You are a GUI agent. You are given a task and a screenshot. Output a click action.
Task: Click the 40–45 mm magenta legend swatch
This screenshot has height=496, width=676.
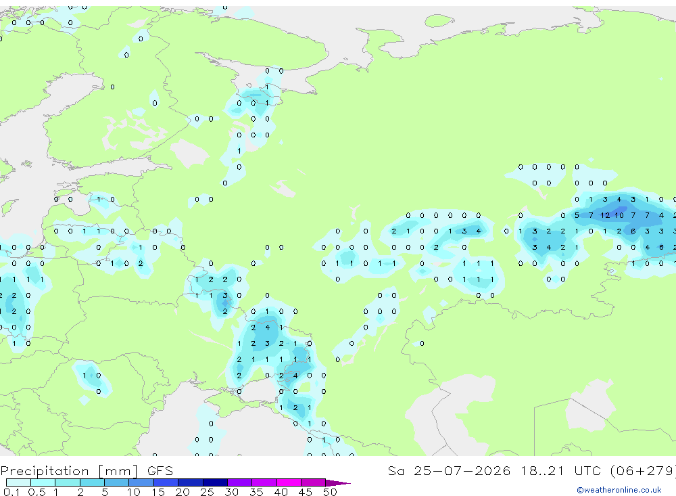coord(289,482)
